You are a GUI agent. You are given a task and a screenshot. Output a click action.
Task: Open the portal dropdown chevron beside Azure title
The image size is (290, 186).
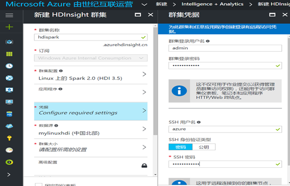(144, 5)
